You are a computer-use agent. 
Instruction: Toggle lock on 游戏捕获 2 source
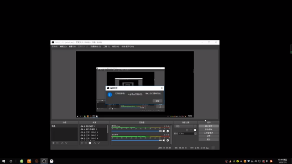coord(84,126)
